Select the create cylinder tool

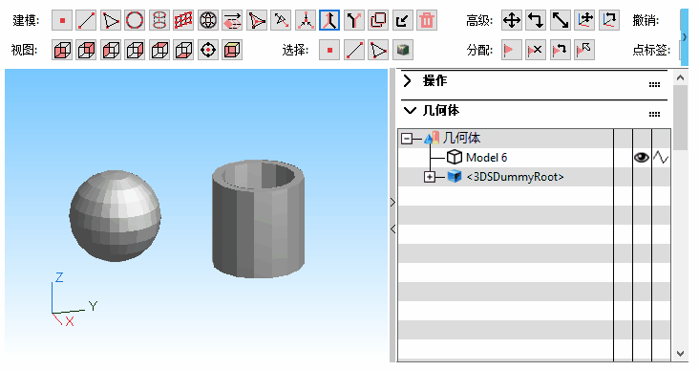(x=159, y=20)
